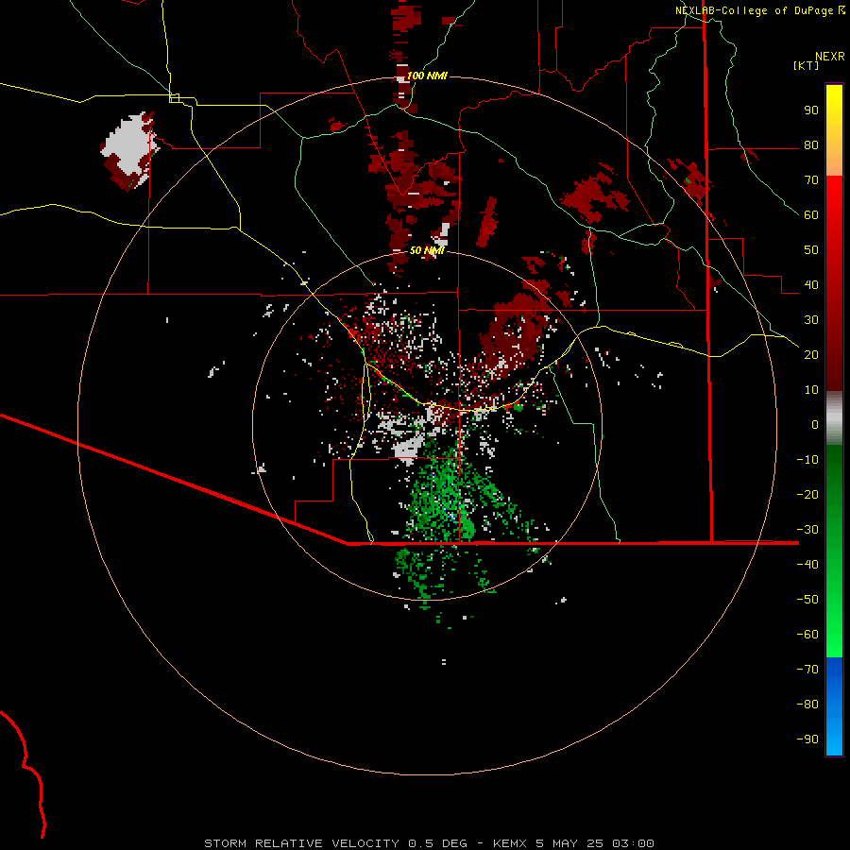Click the 60 value on the velocity scale

coord(811,215)
